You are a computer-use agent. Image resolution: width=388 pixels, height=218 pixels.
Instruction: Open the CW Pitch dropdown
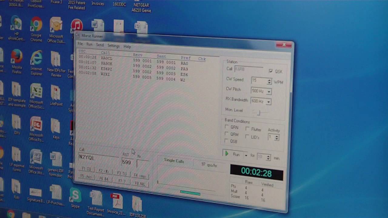pyautogui.click(x=269, y=91)
